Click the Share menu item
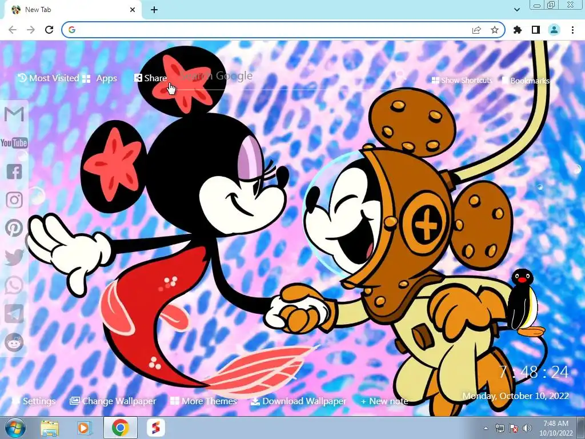The height and width of the screenshot is (439, 585). [150, 78]
